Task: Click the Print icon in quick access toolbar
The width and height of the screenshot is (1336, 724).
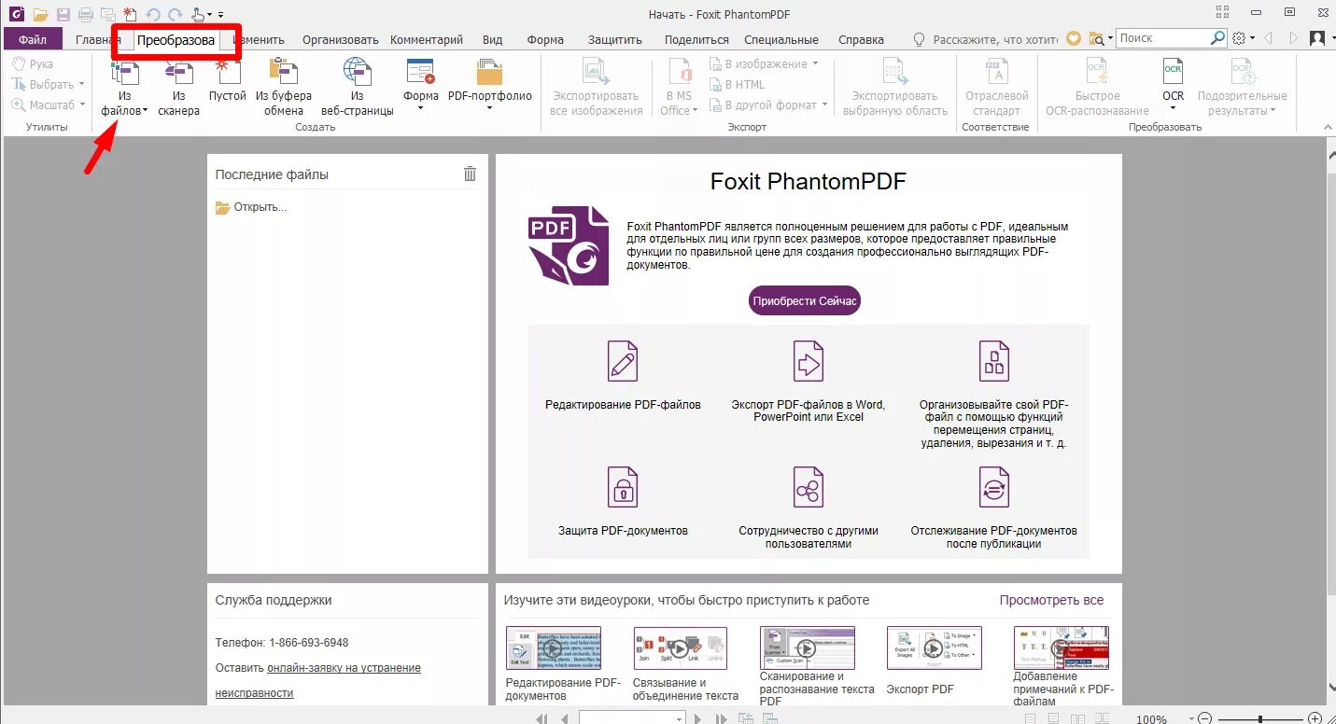Action: (86, 14)
